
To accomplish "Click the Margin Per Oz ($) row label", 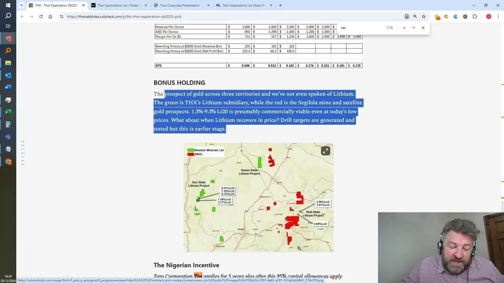I will coord(168,37).
